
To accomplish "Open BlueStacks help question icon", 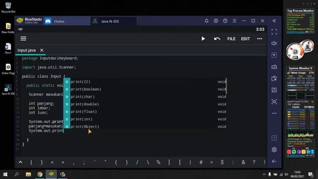I will click(x=225, y=21).
